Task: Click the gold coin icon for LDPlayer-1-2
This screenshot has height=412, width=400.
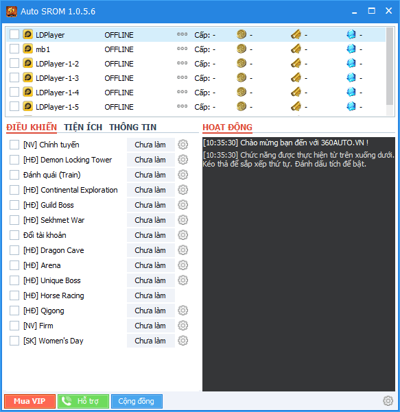Action: coord(242,63)
